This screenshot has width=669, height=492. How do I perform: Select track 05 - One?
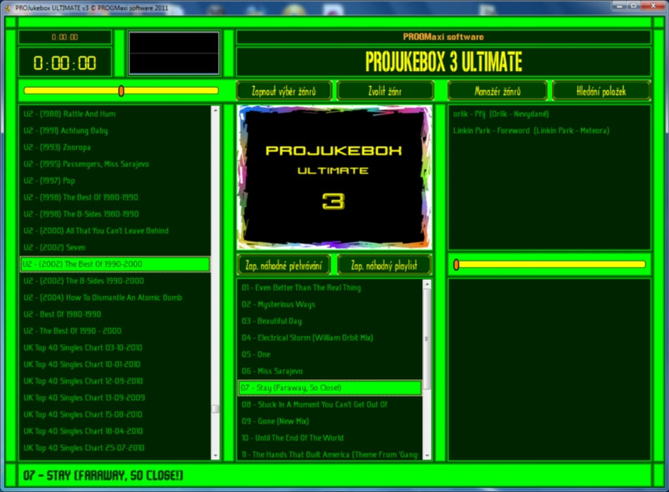(329, 354)
